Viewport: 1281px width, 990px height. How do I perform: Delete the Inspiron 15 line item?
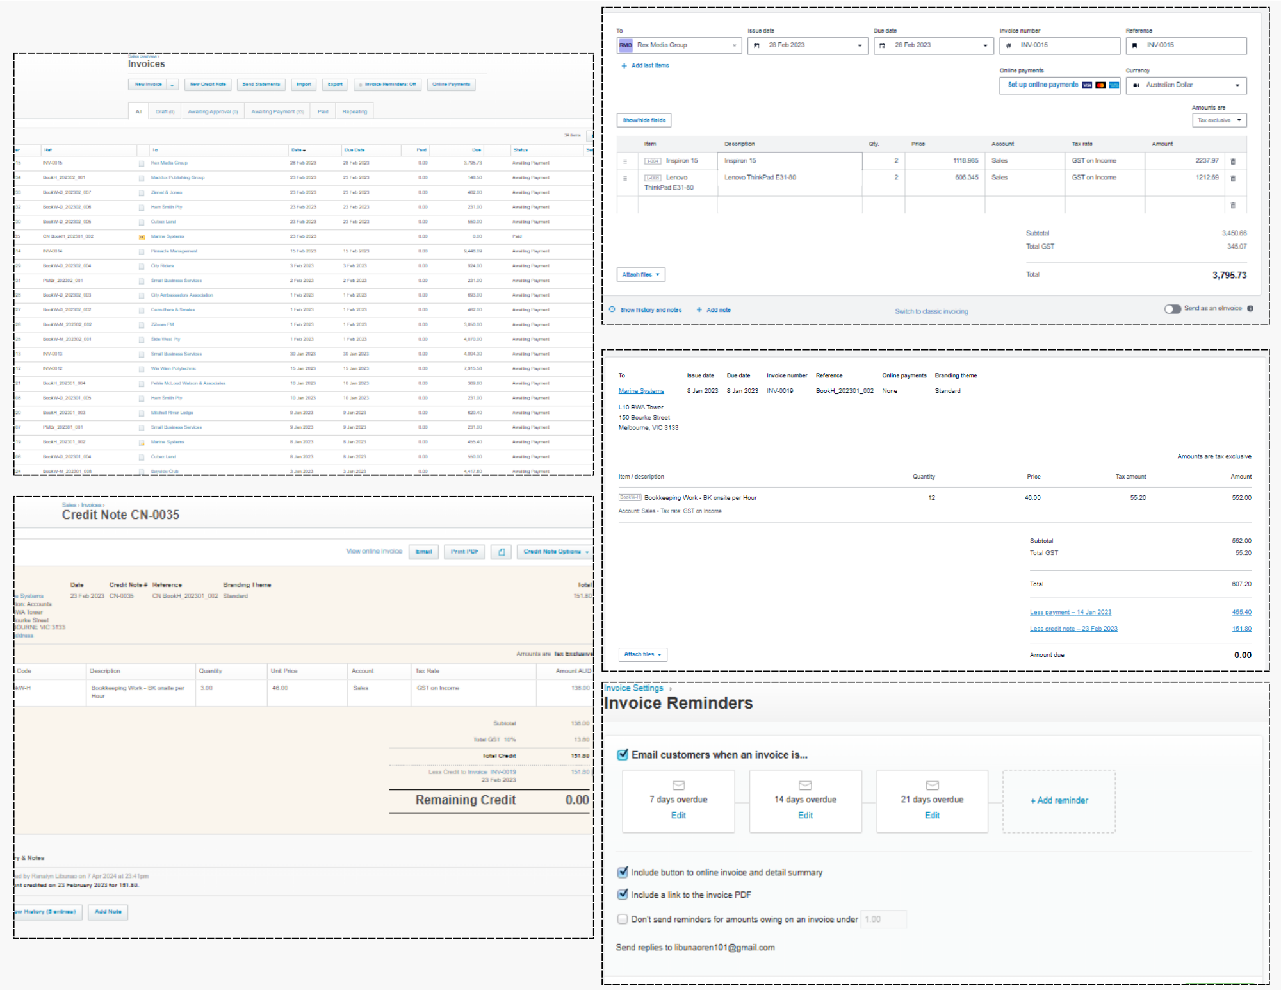click(x=1233, y=161)
